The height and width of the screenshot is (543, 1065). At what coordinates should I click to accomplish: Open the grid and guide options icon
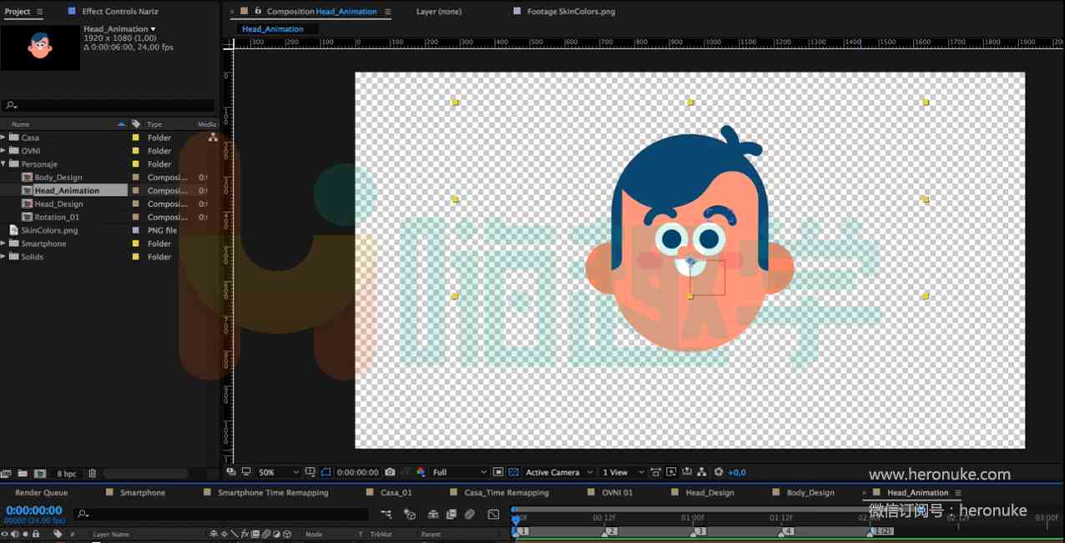310,472
